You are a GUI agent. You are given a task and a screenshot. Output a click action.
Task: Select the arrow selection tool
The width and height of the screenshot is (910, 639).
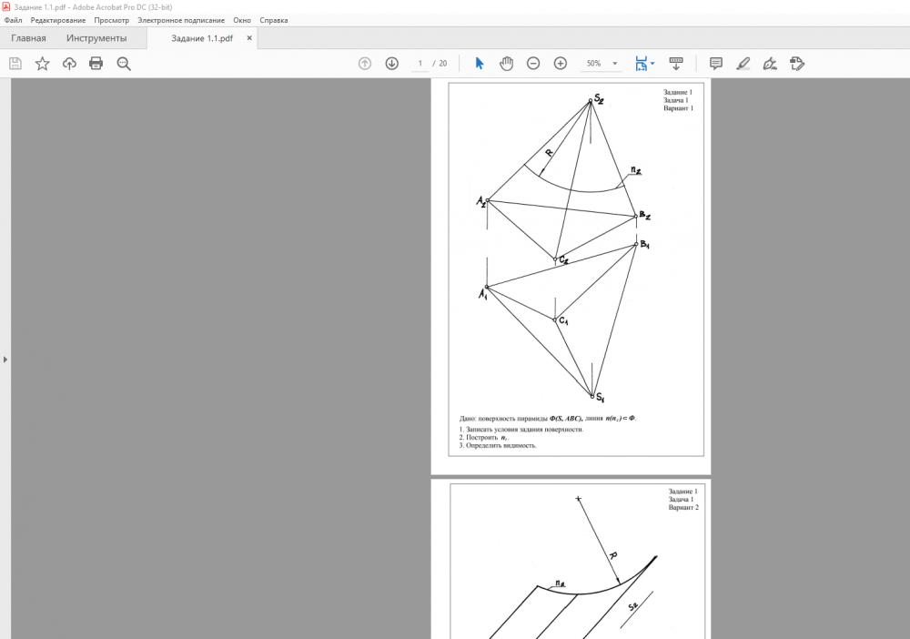[480, 64]
